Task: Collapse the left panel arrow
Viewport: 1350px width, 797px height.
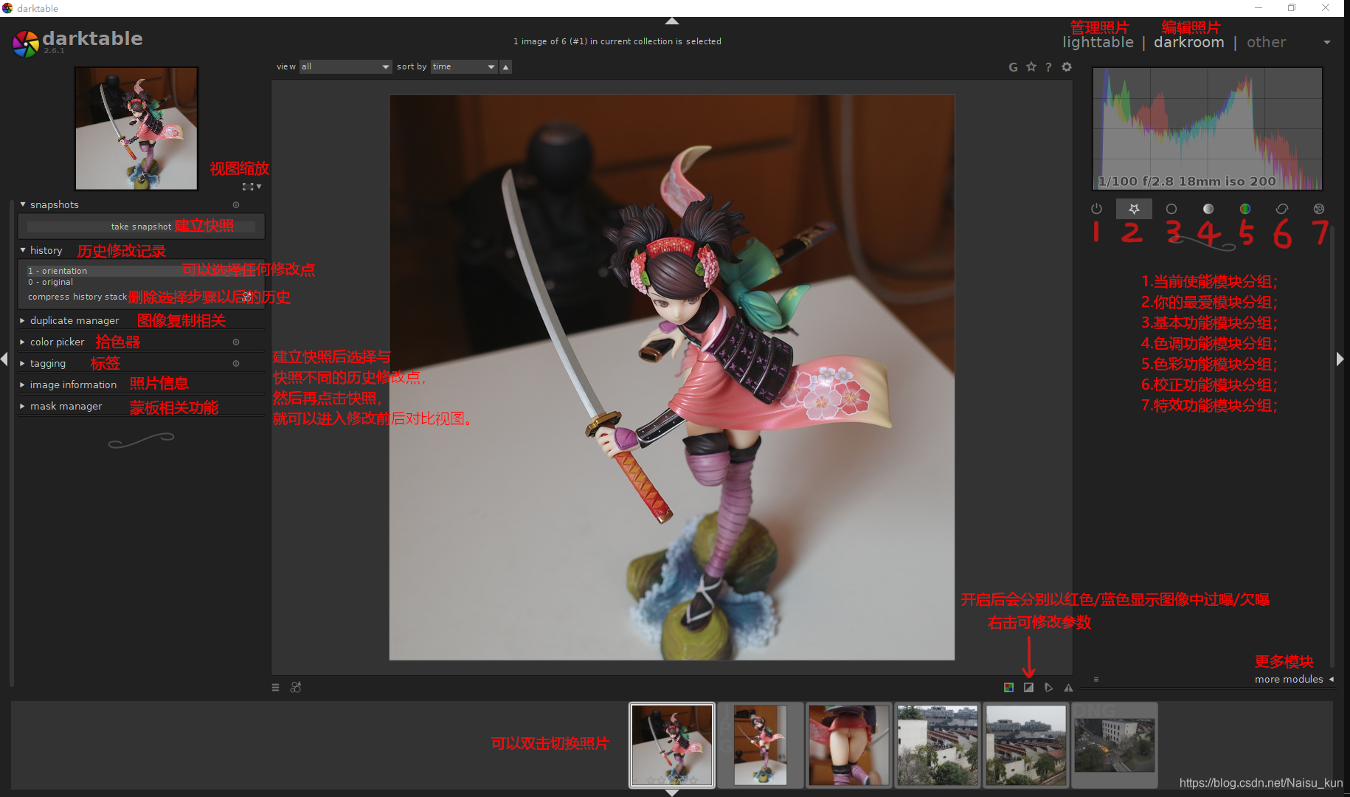Action: click(4, 359)
